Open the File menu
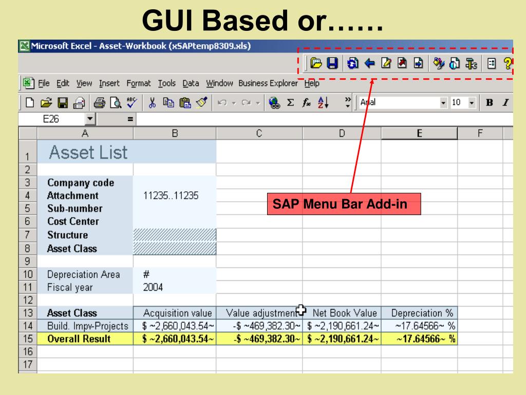This screenshot has height=395, width=526. pos(44,83)
